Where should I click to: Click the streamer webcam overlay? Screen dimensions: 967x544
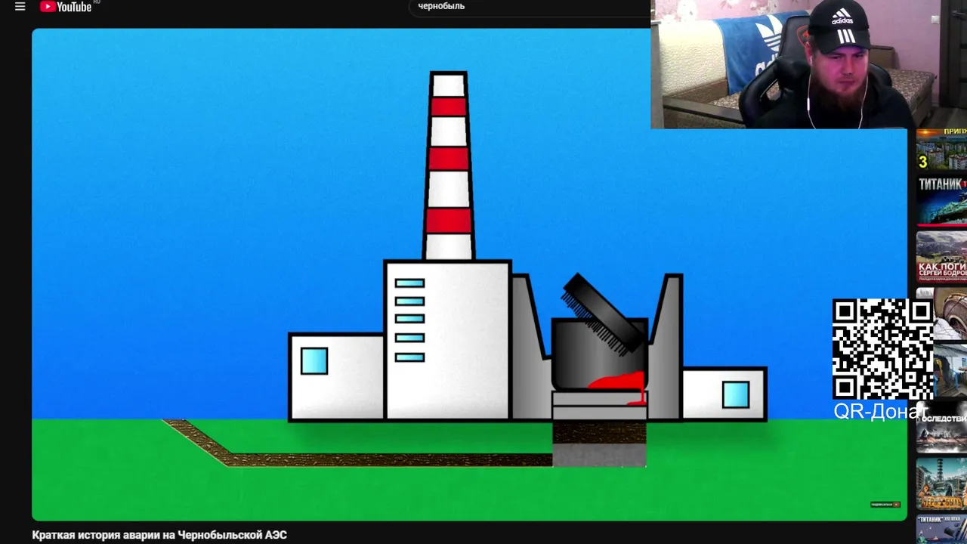click(x=808, y=64)
